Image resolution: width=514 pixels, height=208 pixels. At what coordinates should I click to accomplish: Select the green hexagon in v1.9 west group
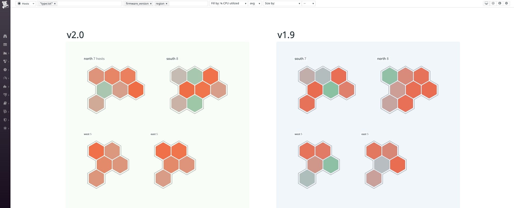click(x=331, y=165)
